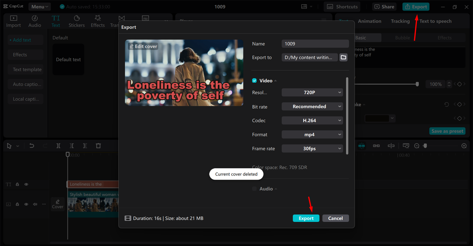Open the Text tab in top toolbar

coord(56,21)
